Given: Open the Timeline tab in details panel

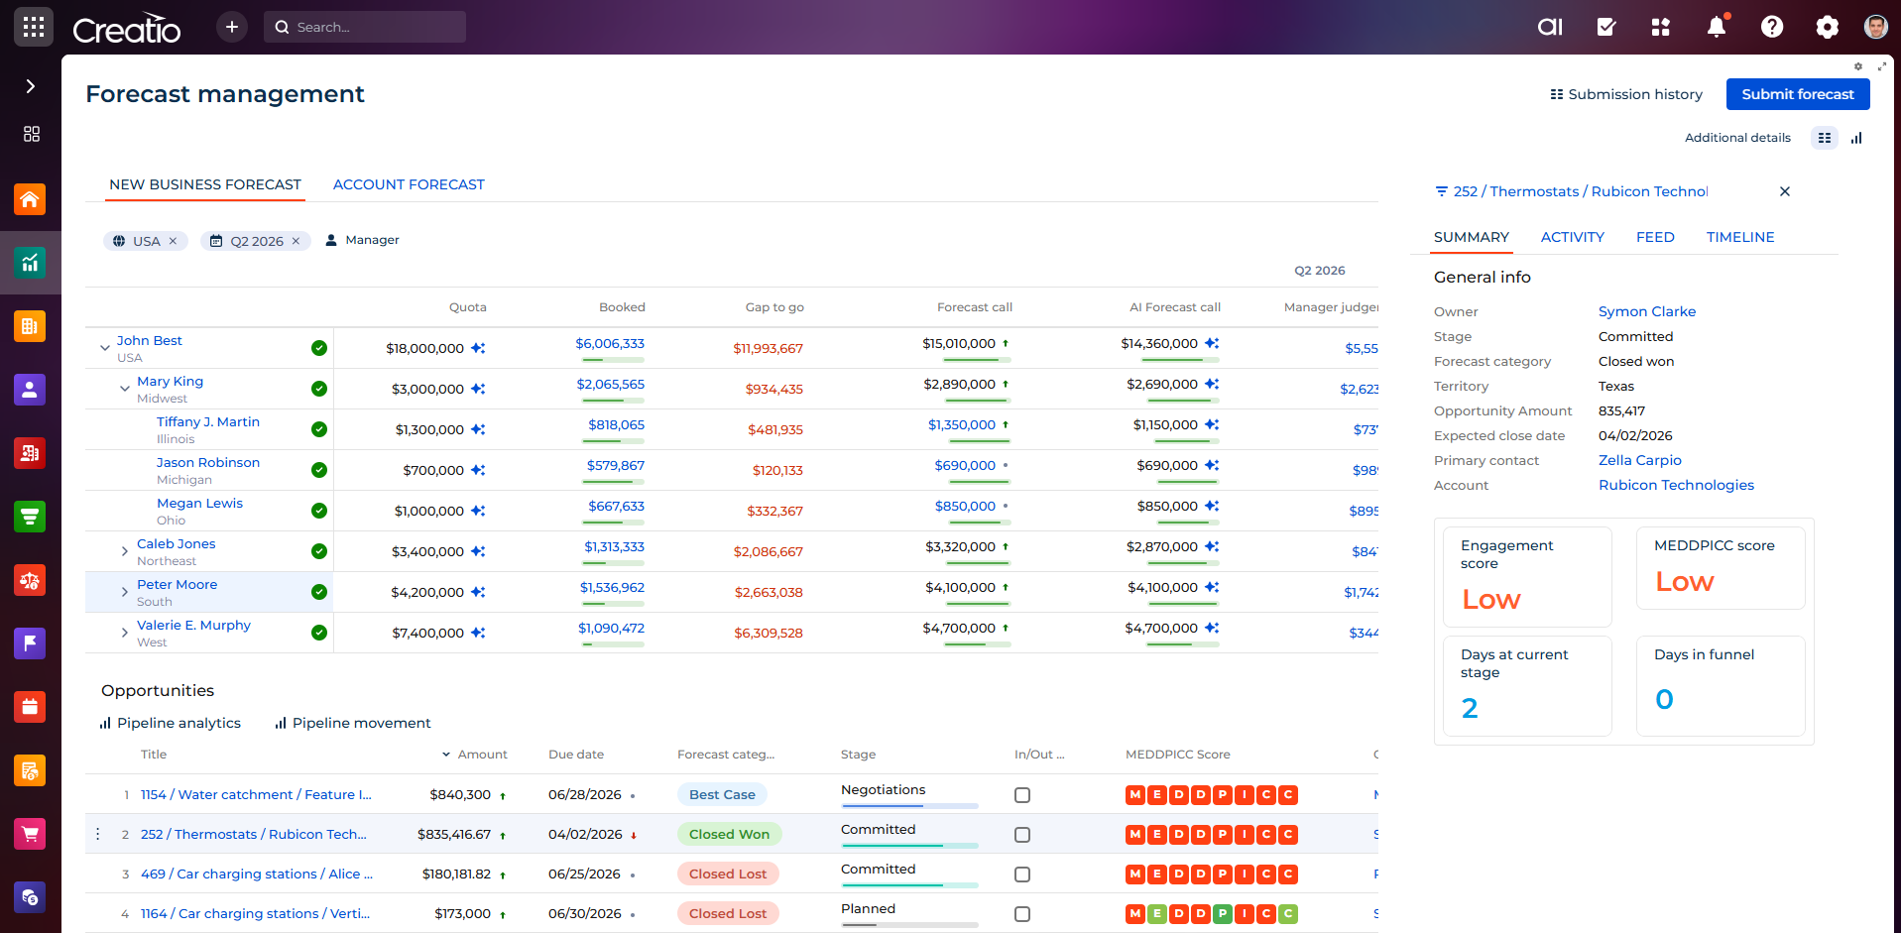Looking at the screenshot, I should click(1739, 237).
